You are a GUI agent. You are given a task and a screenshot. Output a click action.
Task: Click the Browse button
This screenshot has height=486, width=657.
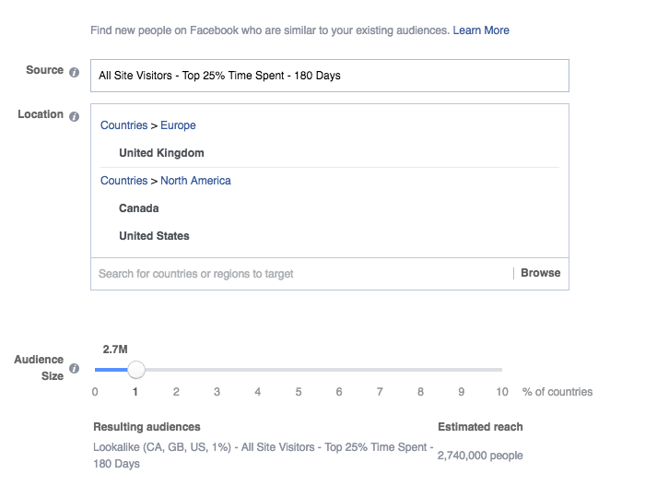click(x=540, y=273)
